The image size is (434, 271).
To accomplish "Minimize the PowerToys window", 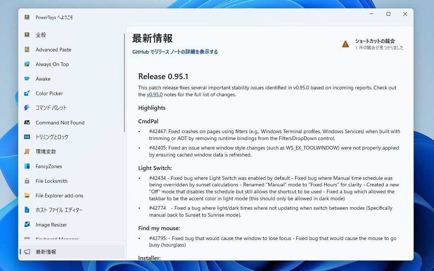I will 372,14.
